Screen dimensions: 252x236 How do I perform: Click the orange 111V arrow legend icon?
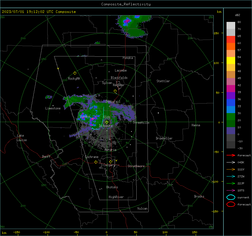[231, 169]
